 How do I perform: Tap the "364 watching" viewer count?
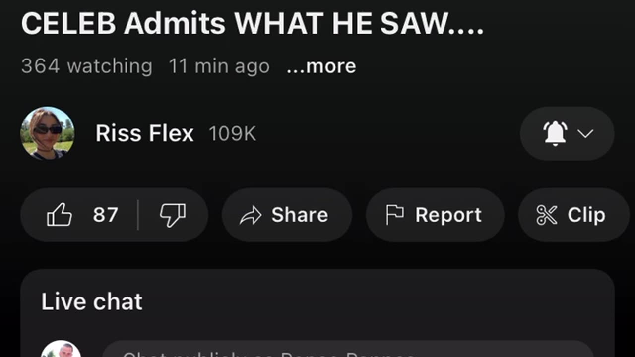87,66
